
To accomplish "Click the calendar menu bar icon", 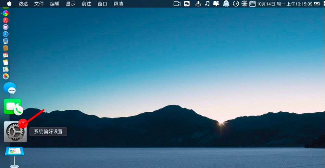I will (252, 4).
